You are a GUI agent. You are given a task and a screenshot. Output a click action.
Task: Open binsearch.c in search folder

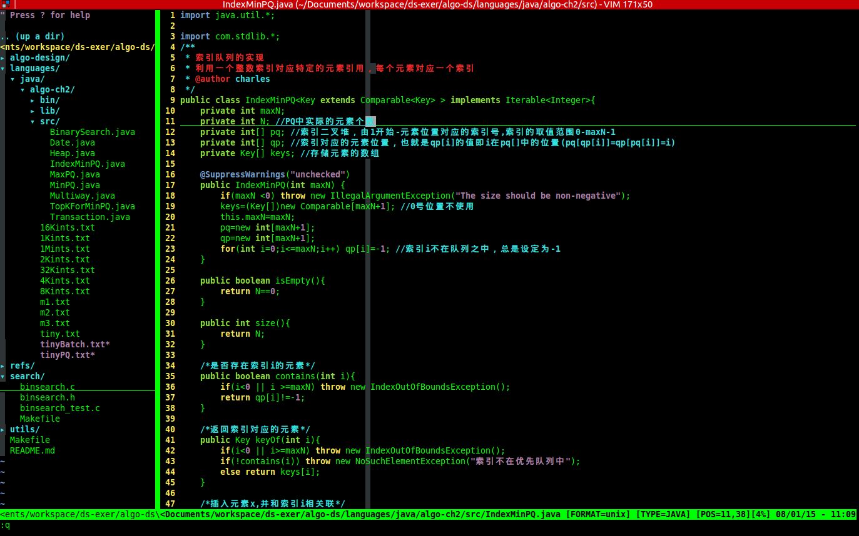[47, 387]
